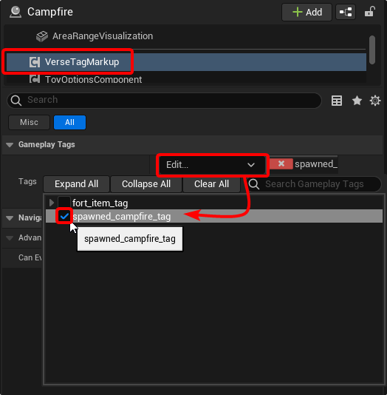The height and width of the screenshot is (395, 387).
Task: Click the Tags property label
Action: point(27,182)
